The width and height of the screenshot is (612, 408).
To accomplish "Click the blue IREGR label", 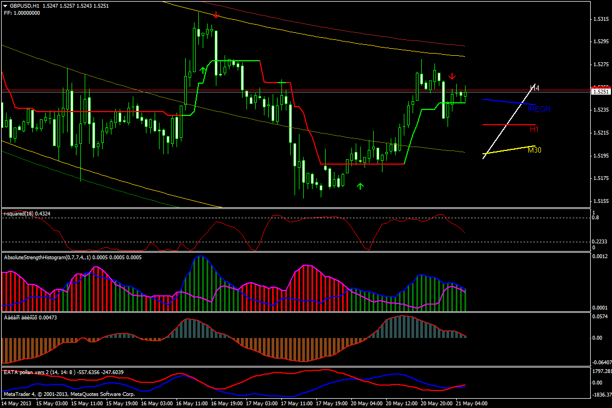I will [x=539, y=109].
